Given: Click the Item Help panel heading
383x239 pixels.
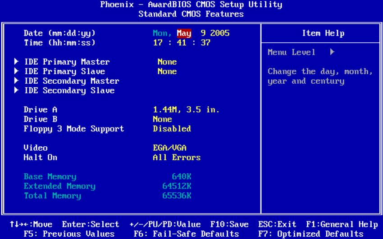Looking at the screenshot, I should point(323,33).
